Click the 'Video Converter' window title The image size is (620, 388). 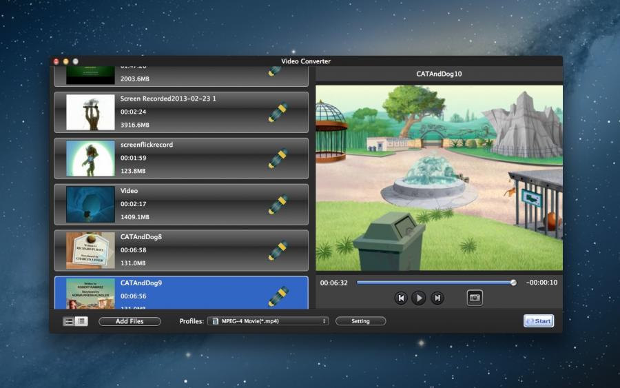306,61
